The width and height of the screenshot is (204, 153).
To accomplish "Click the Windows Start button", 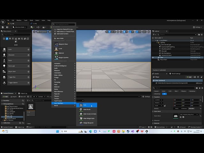I will (57, 131).
